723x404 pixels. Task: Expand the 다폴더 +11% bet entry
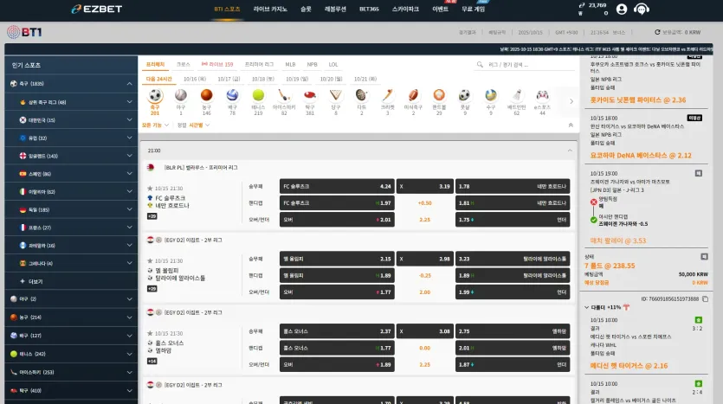click(x=586, y=307)
